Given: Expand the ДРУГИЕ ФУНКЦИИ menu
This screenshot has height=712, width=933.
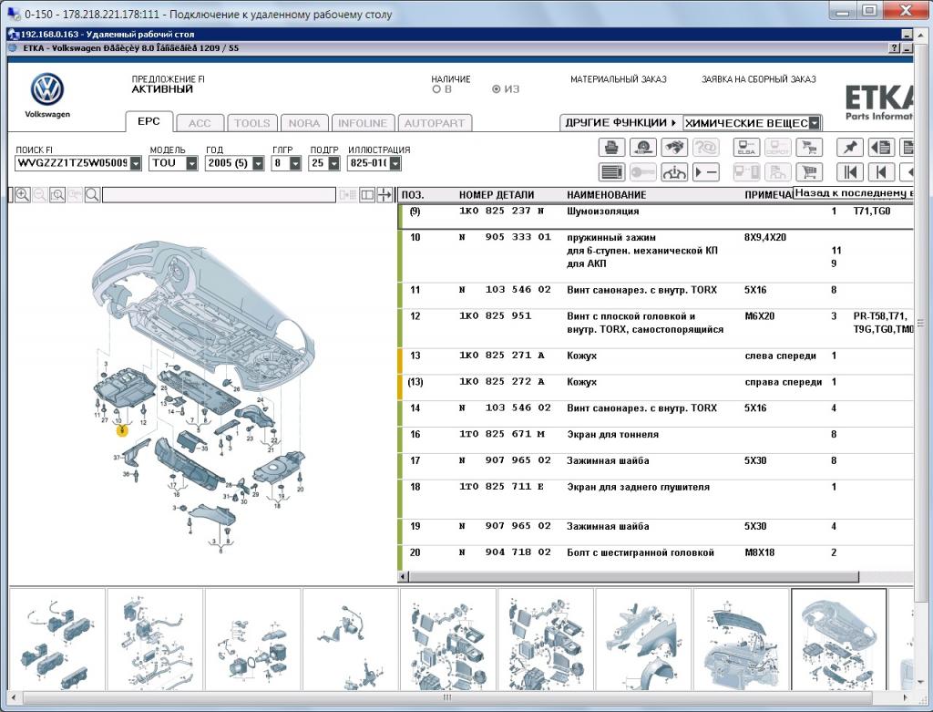Looking at the screenshot, I should (620, 123).
